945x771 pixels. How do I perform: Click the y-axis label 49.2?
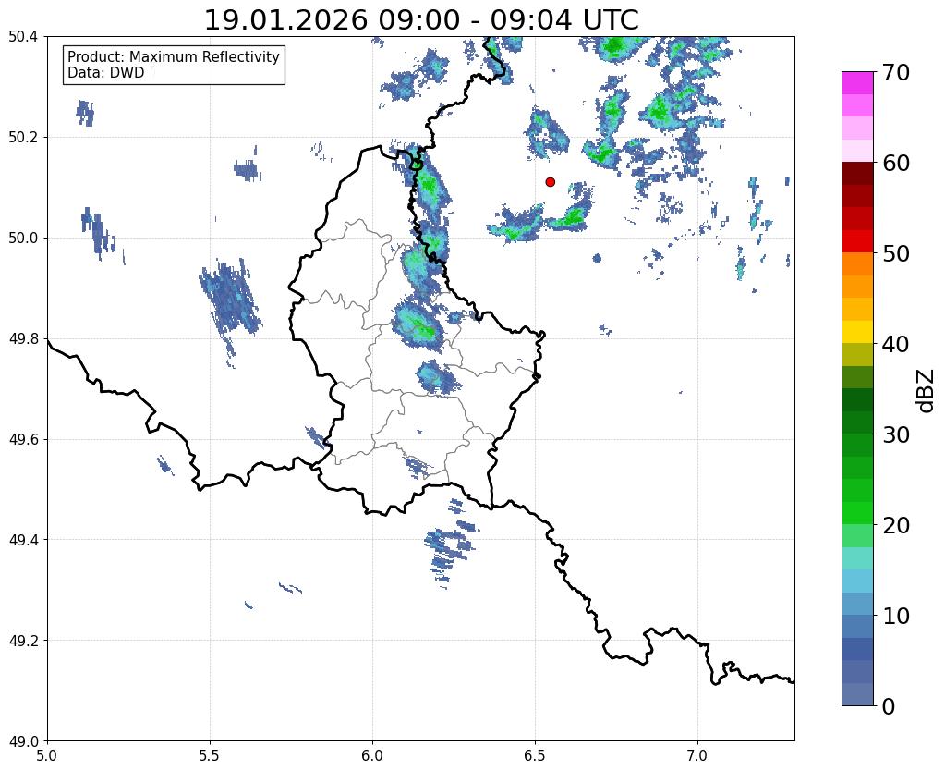tap(23, 641)
